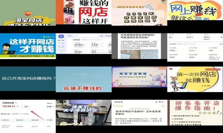This screenshot has width=223, height=133.
Task: Open the 淘宝网店 peach thumbnail
Action: [28, 13]
